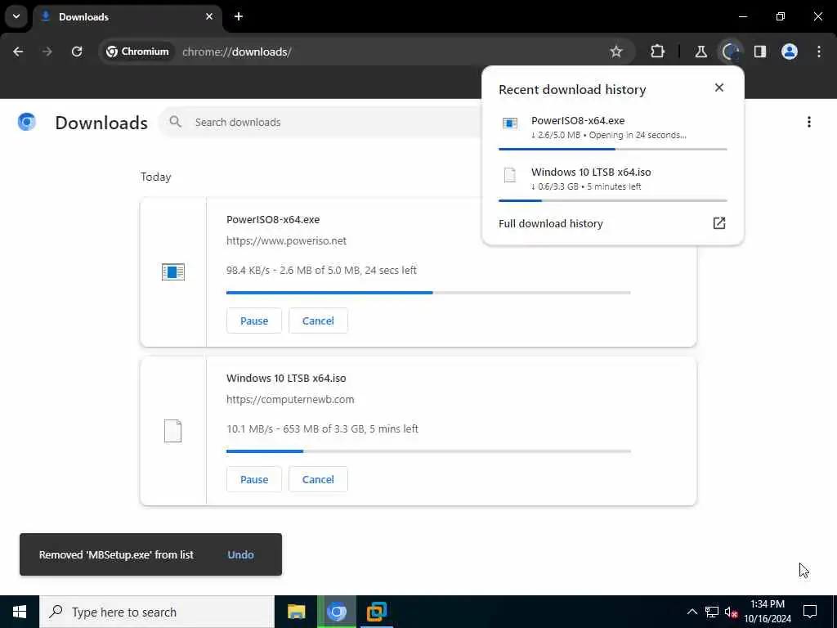
Task: Click the Chromium taskbar icon
Action: (337, 612)
